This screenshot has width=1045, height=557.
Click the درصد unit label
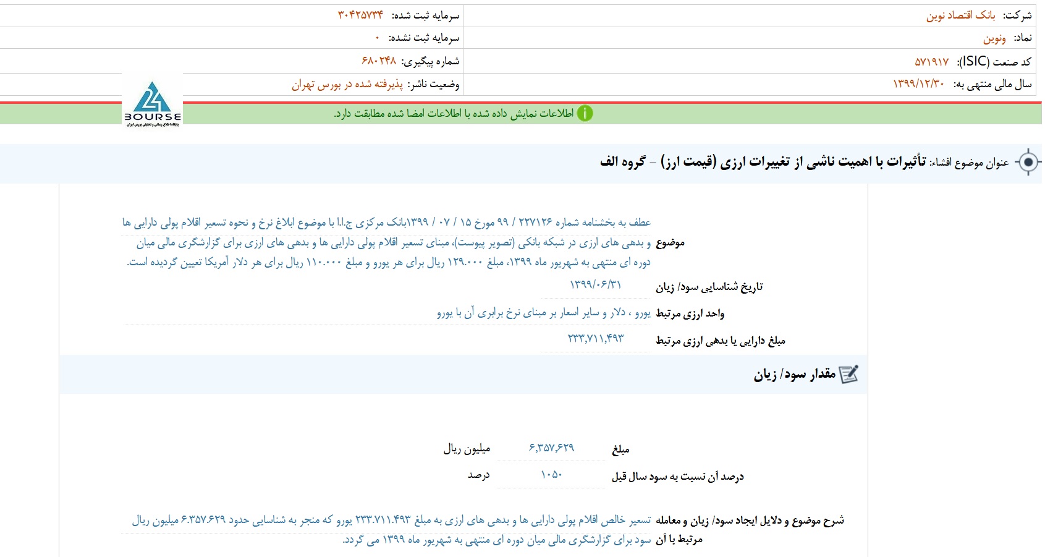[x=478, y=475]
